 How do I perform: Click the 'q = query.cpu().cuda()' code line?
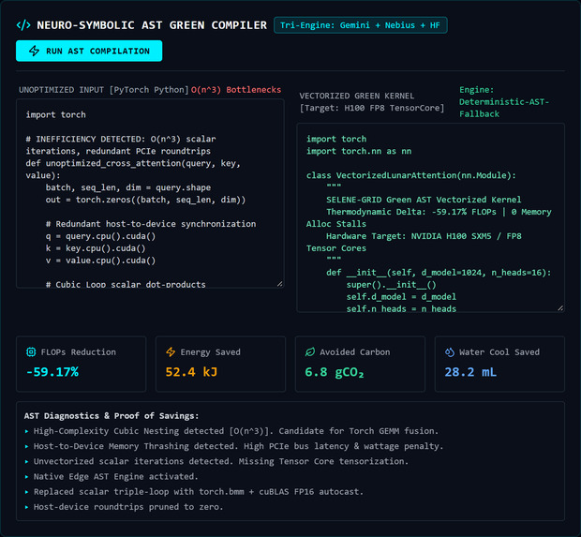(100, 236)
